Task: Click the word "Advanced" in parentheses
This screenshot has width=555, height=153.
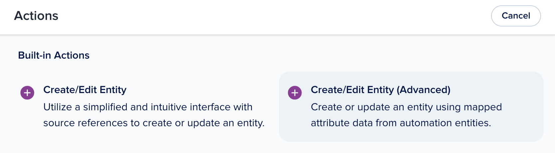Action: click(424, 90)
